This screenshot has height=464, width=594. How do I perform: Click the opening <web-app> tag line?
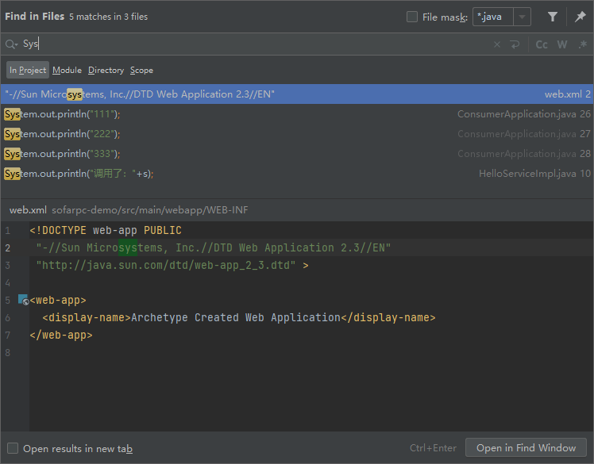tap(58, 300)
